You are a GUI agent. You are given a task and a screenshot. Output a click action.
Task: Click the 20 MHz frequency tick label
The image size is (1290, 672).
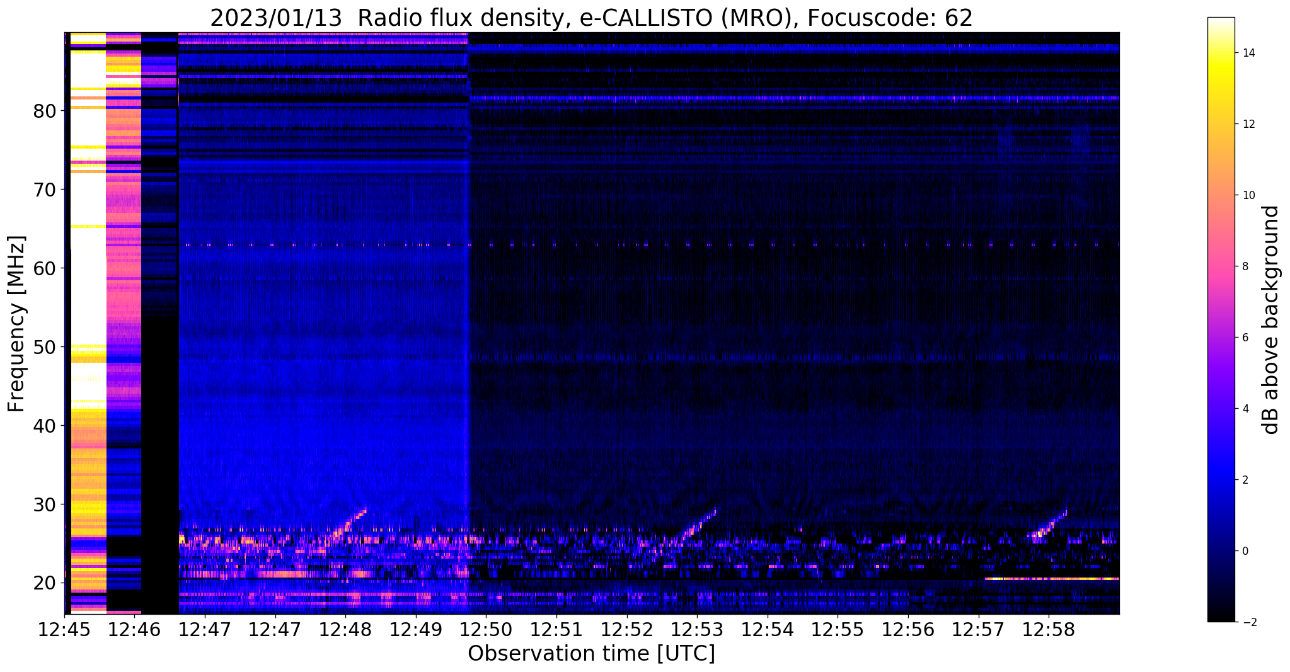click(x=44, y=583)
